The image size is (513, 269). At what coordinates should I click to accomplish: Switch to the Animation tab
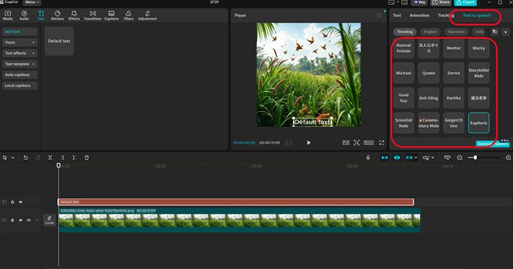(x=419, y=15)
